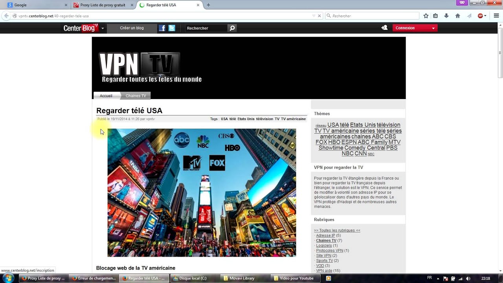Image resolution: width=503 pixels, height=283 pixels.
Task: Click the Times Square article image
Action: pyautogui.click(x=202, y=193)
